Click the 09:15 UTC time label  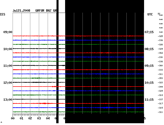[149, 66]
